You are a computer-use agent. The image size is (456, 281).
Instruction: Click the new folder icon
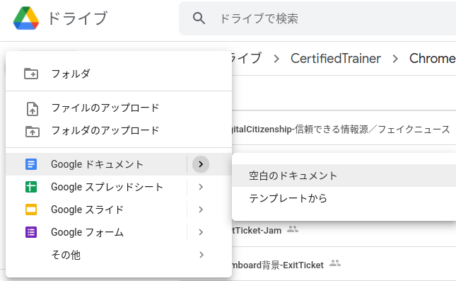pos(31,74)
